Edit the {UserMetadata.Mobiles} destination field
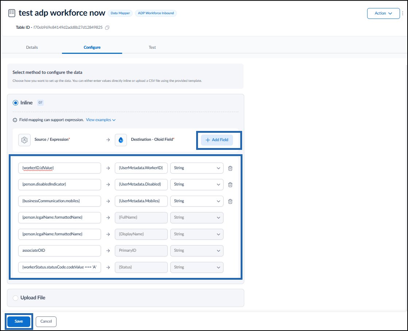 click(141, 201)
